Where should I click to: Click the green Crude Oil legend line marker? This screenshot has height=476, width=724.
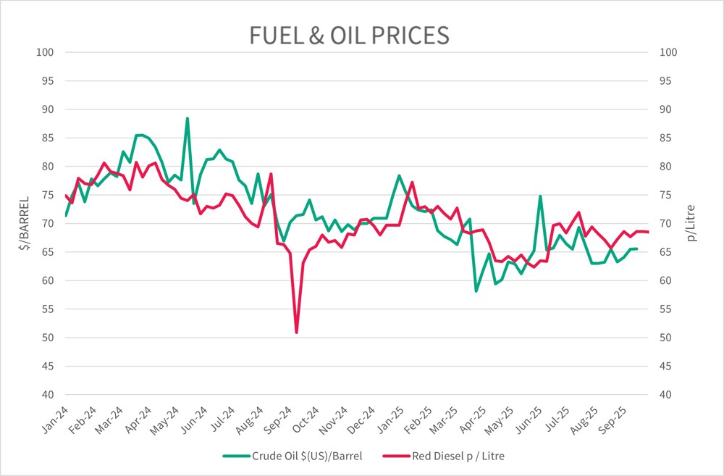tap(235, 456)
